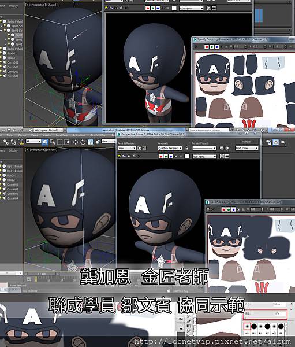Click the [Shaded] label in lower viewport
Screen dimensions: 295x347
51,150
